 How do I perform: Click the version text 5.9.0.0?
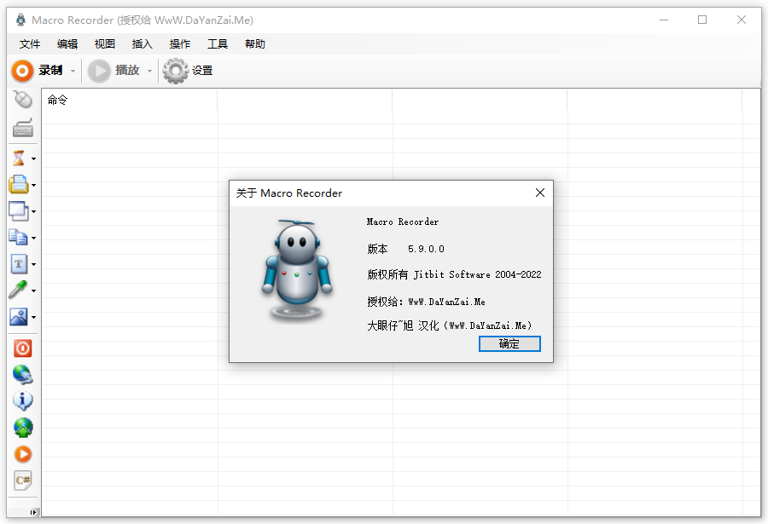pyautogui.click(x=426, y=249)
